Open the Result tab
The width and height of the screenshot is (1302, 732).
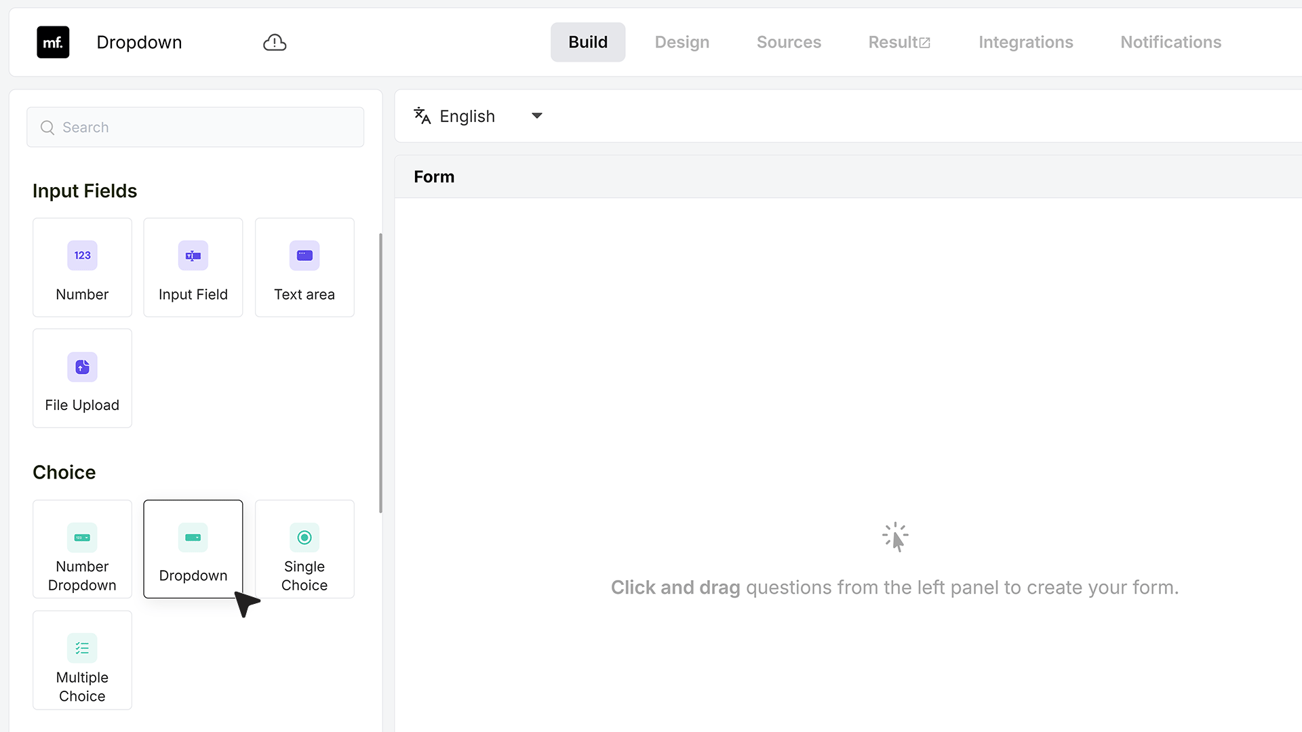pos(900,42)
